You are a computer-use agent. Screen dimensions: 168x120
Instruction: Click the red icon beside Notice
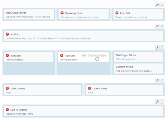coord(7,34)
